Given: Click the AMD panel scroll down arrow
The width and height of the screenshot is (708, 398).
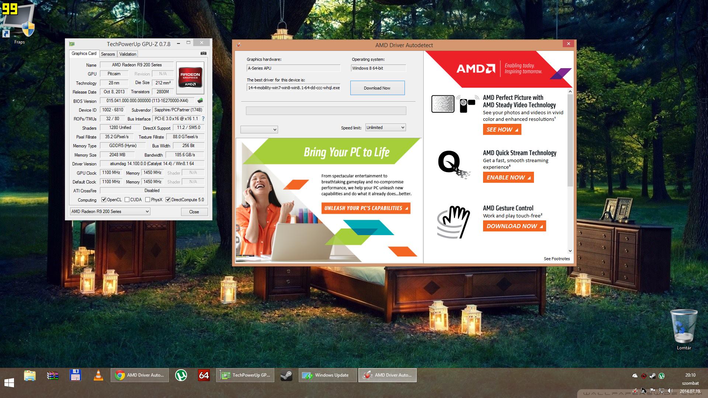Looking at the screenshot, I should click(x=570, y=251).
